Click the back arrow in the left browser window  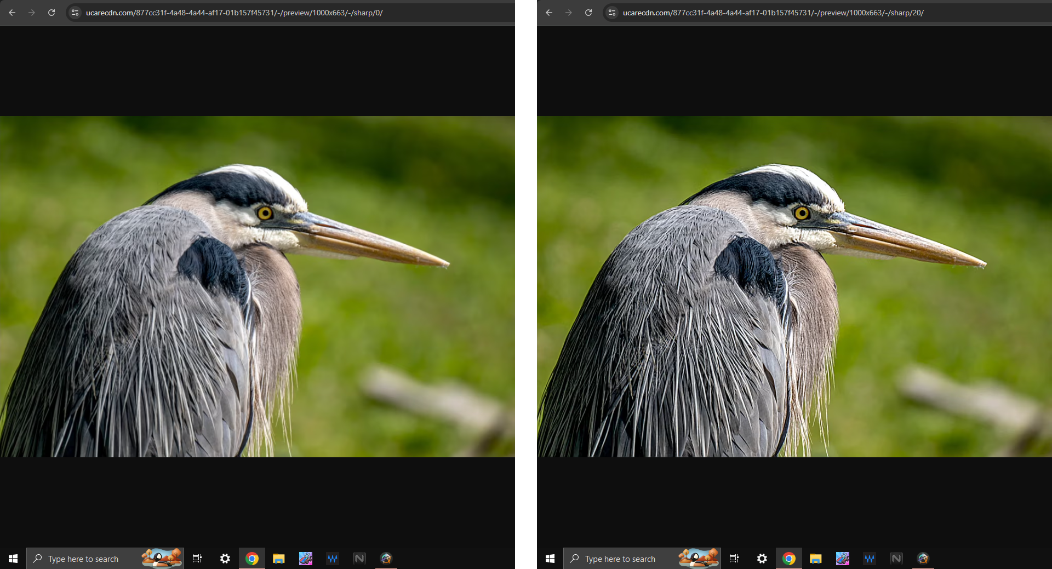pyautogui.click(x=12, y=13)
